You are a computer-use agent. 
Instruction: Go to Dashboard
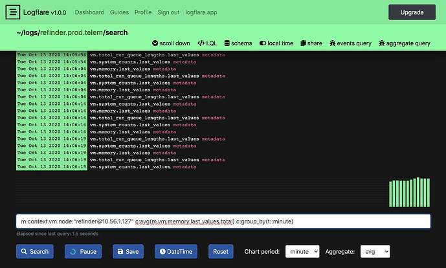(x=89, y=12)
